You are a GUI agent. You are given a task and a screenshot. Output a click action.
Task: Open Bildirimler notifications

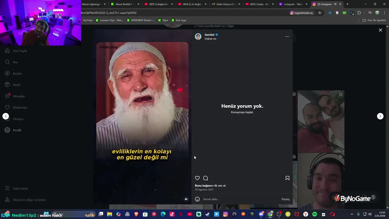click(x=16, y=107)
